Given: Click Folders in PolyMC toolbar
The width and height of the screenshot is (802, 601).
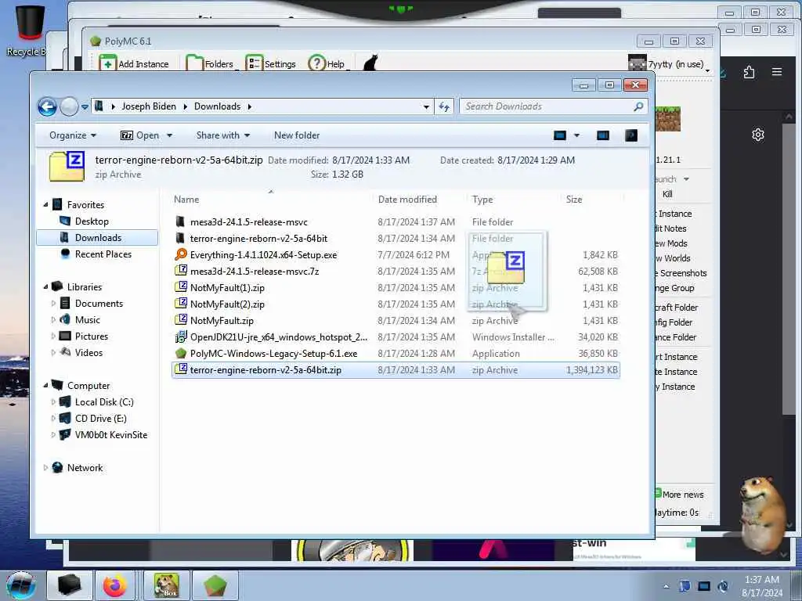Looking at the screenshot, I should [210, 64].
